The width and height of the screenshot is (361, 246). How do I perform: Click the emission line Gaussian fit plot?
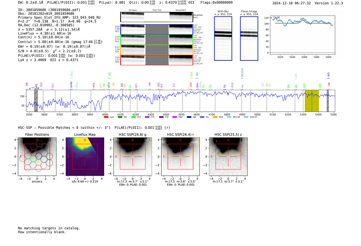[302, 35]
